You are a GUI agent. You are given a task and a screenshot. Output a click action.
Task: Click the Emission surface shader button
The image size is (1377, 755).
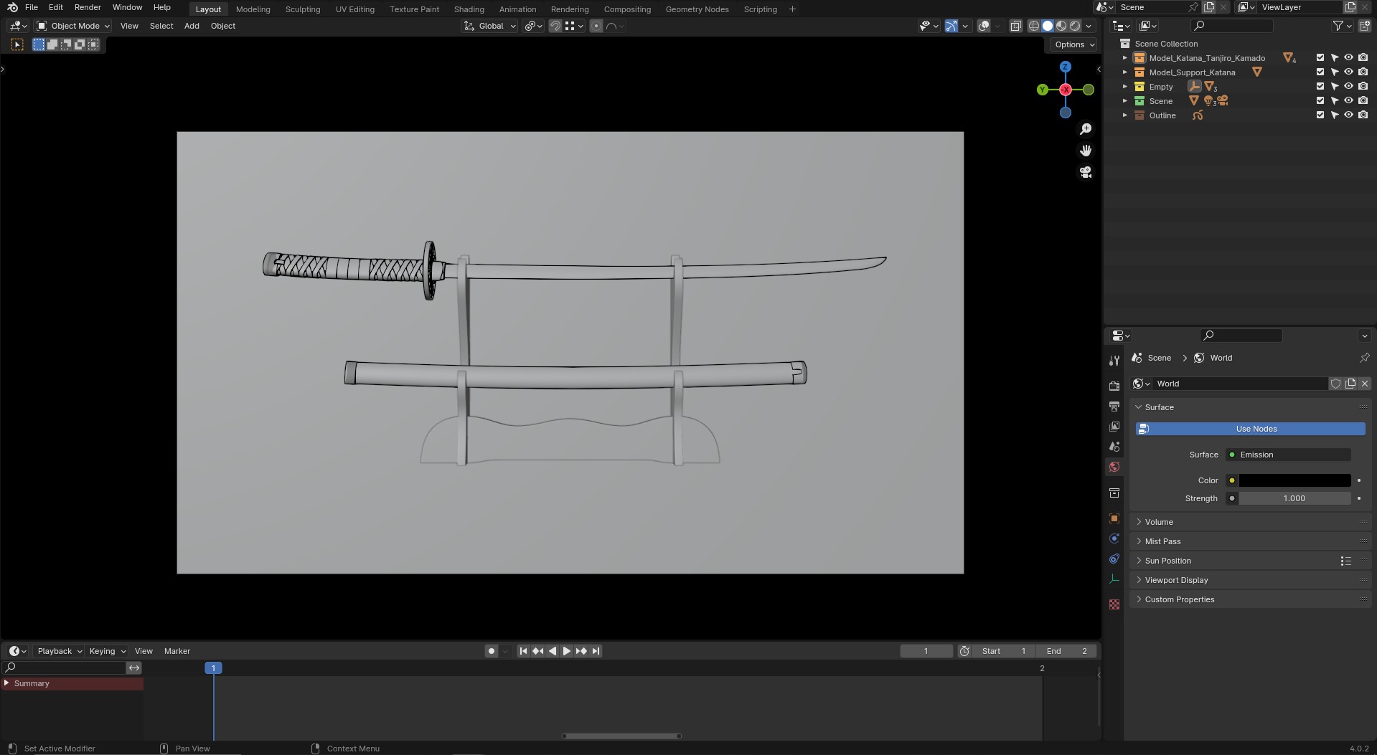[x=1289, y=455]
